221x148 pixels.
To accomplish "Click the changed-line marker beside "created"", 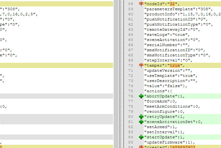I will point(141,146).
